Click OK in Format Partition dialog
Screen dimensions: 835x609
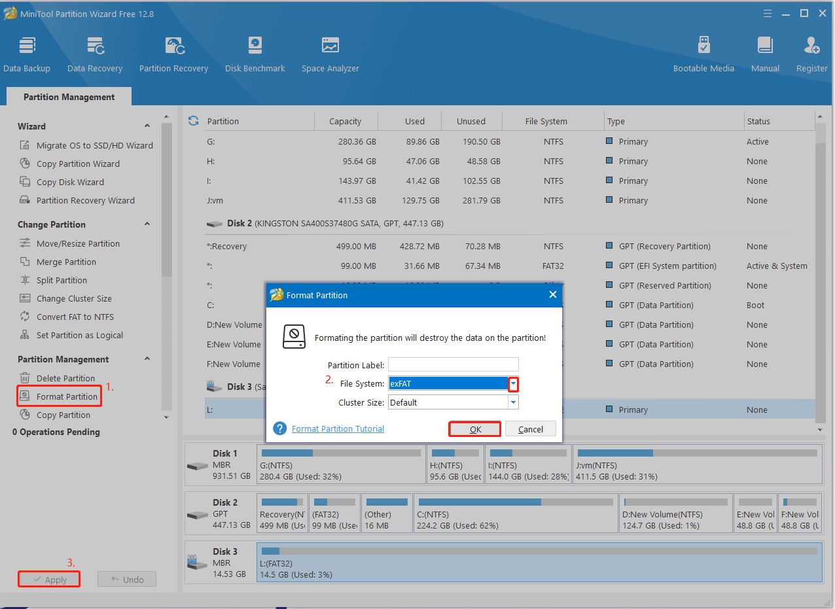coord(475,429)
